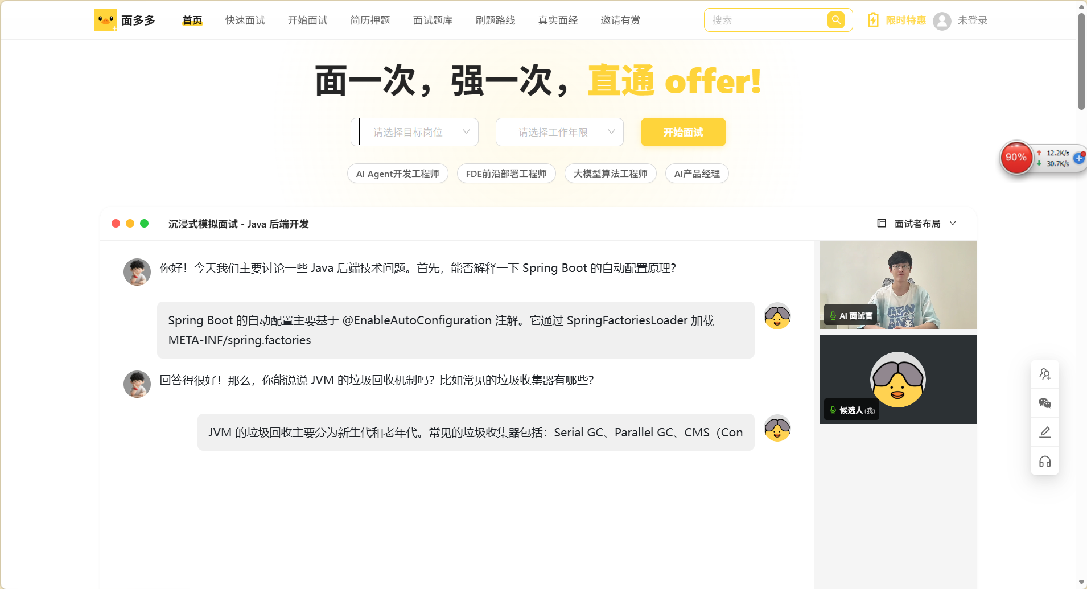Screen dimensions: 1087x589
Task: Click the red dot in mock interview window
Action: 116,224
